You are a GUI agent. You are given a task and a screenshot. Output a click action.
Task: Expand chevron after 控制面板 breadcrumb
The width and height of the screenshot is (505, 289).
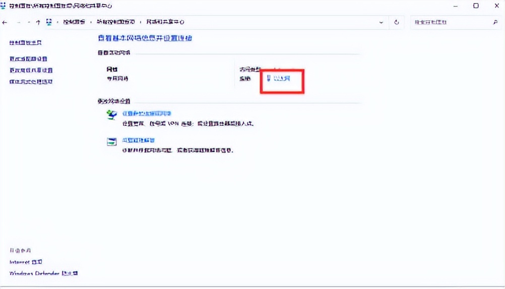[x=91, y=22]
